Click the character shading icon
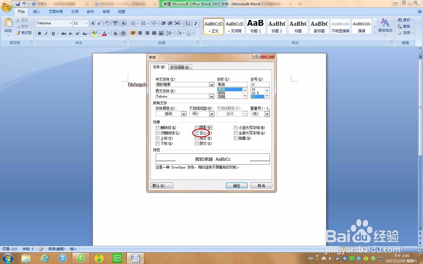Viewport: 423px width, 264px height. pos(115,33)
